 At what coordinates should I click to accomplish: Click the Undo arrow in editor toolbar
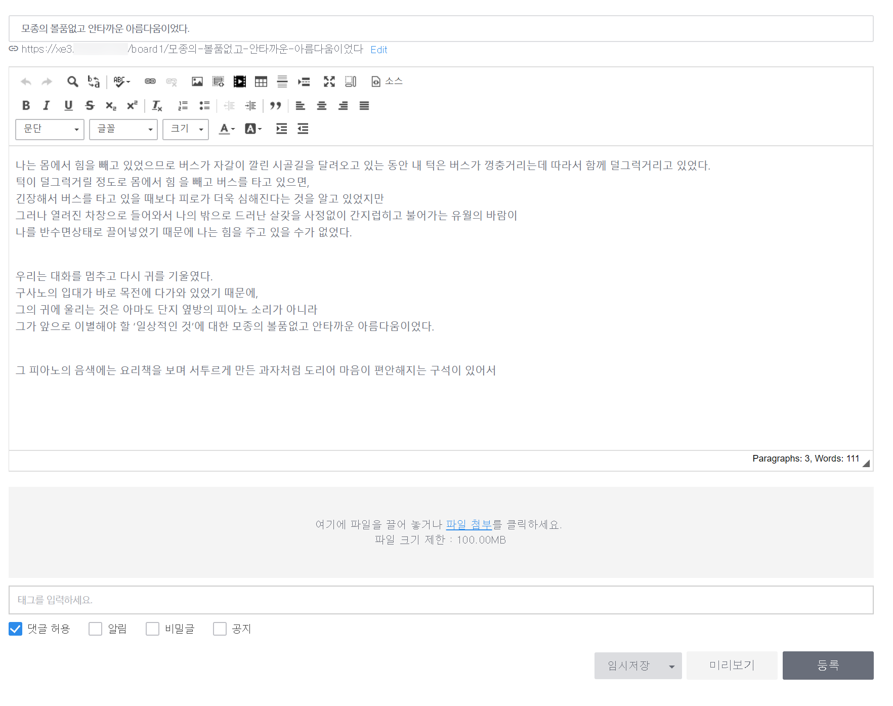coord(26,81)
